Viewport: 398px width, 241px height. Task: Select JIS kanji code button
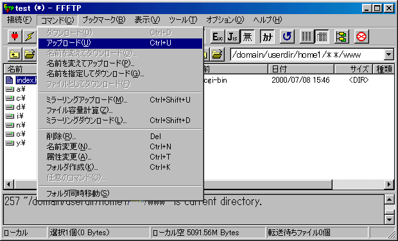click(x=232, y=37)
